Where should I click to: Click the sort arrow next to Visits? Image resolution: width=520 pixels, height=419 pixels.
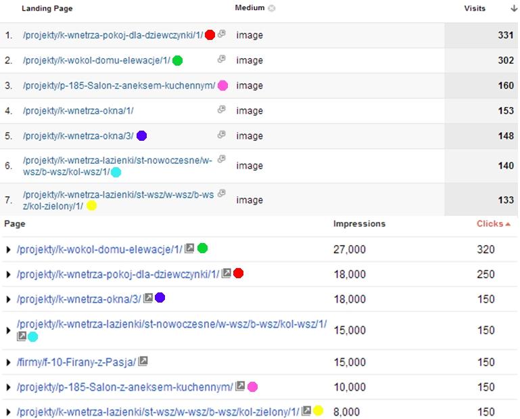[513, 9]
